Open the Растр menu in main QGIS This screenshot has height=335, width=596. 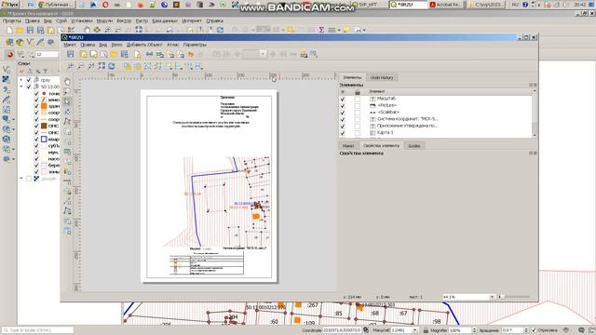click(x=142, y=20)
